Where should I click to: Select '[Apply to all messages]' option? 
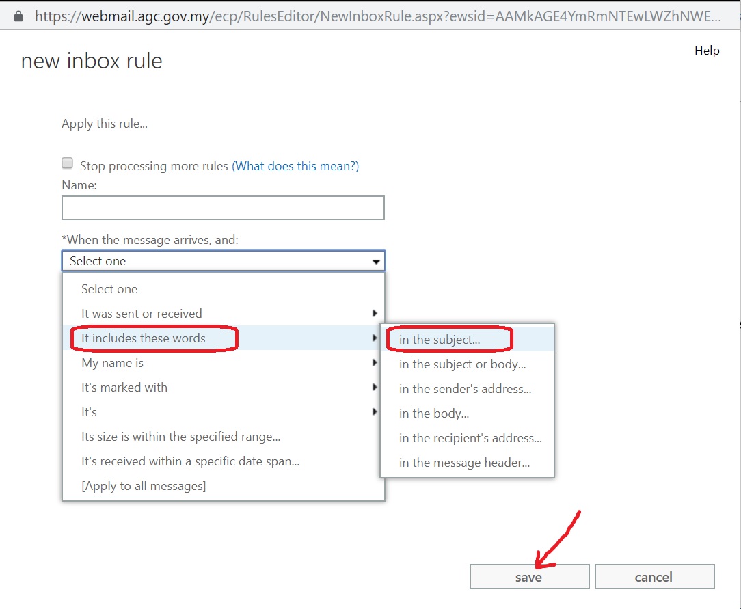pos(144,486)
